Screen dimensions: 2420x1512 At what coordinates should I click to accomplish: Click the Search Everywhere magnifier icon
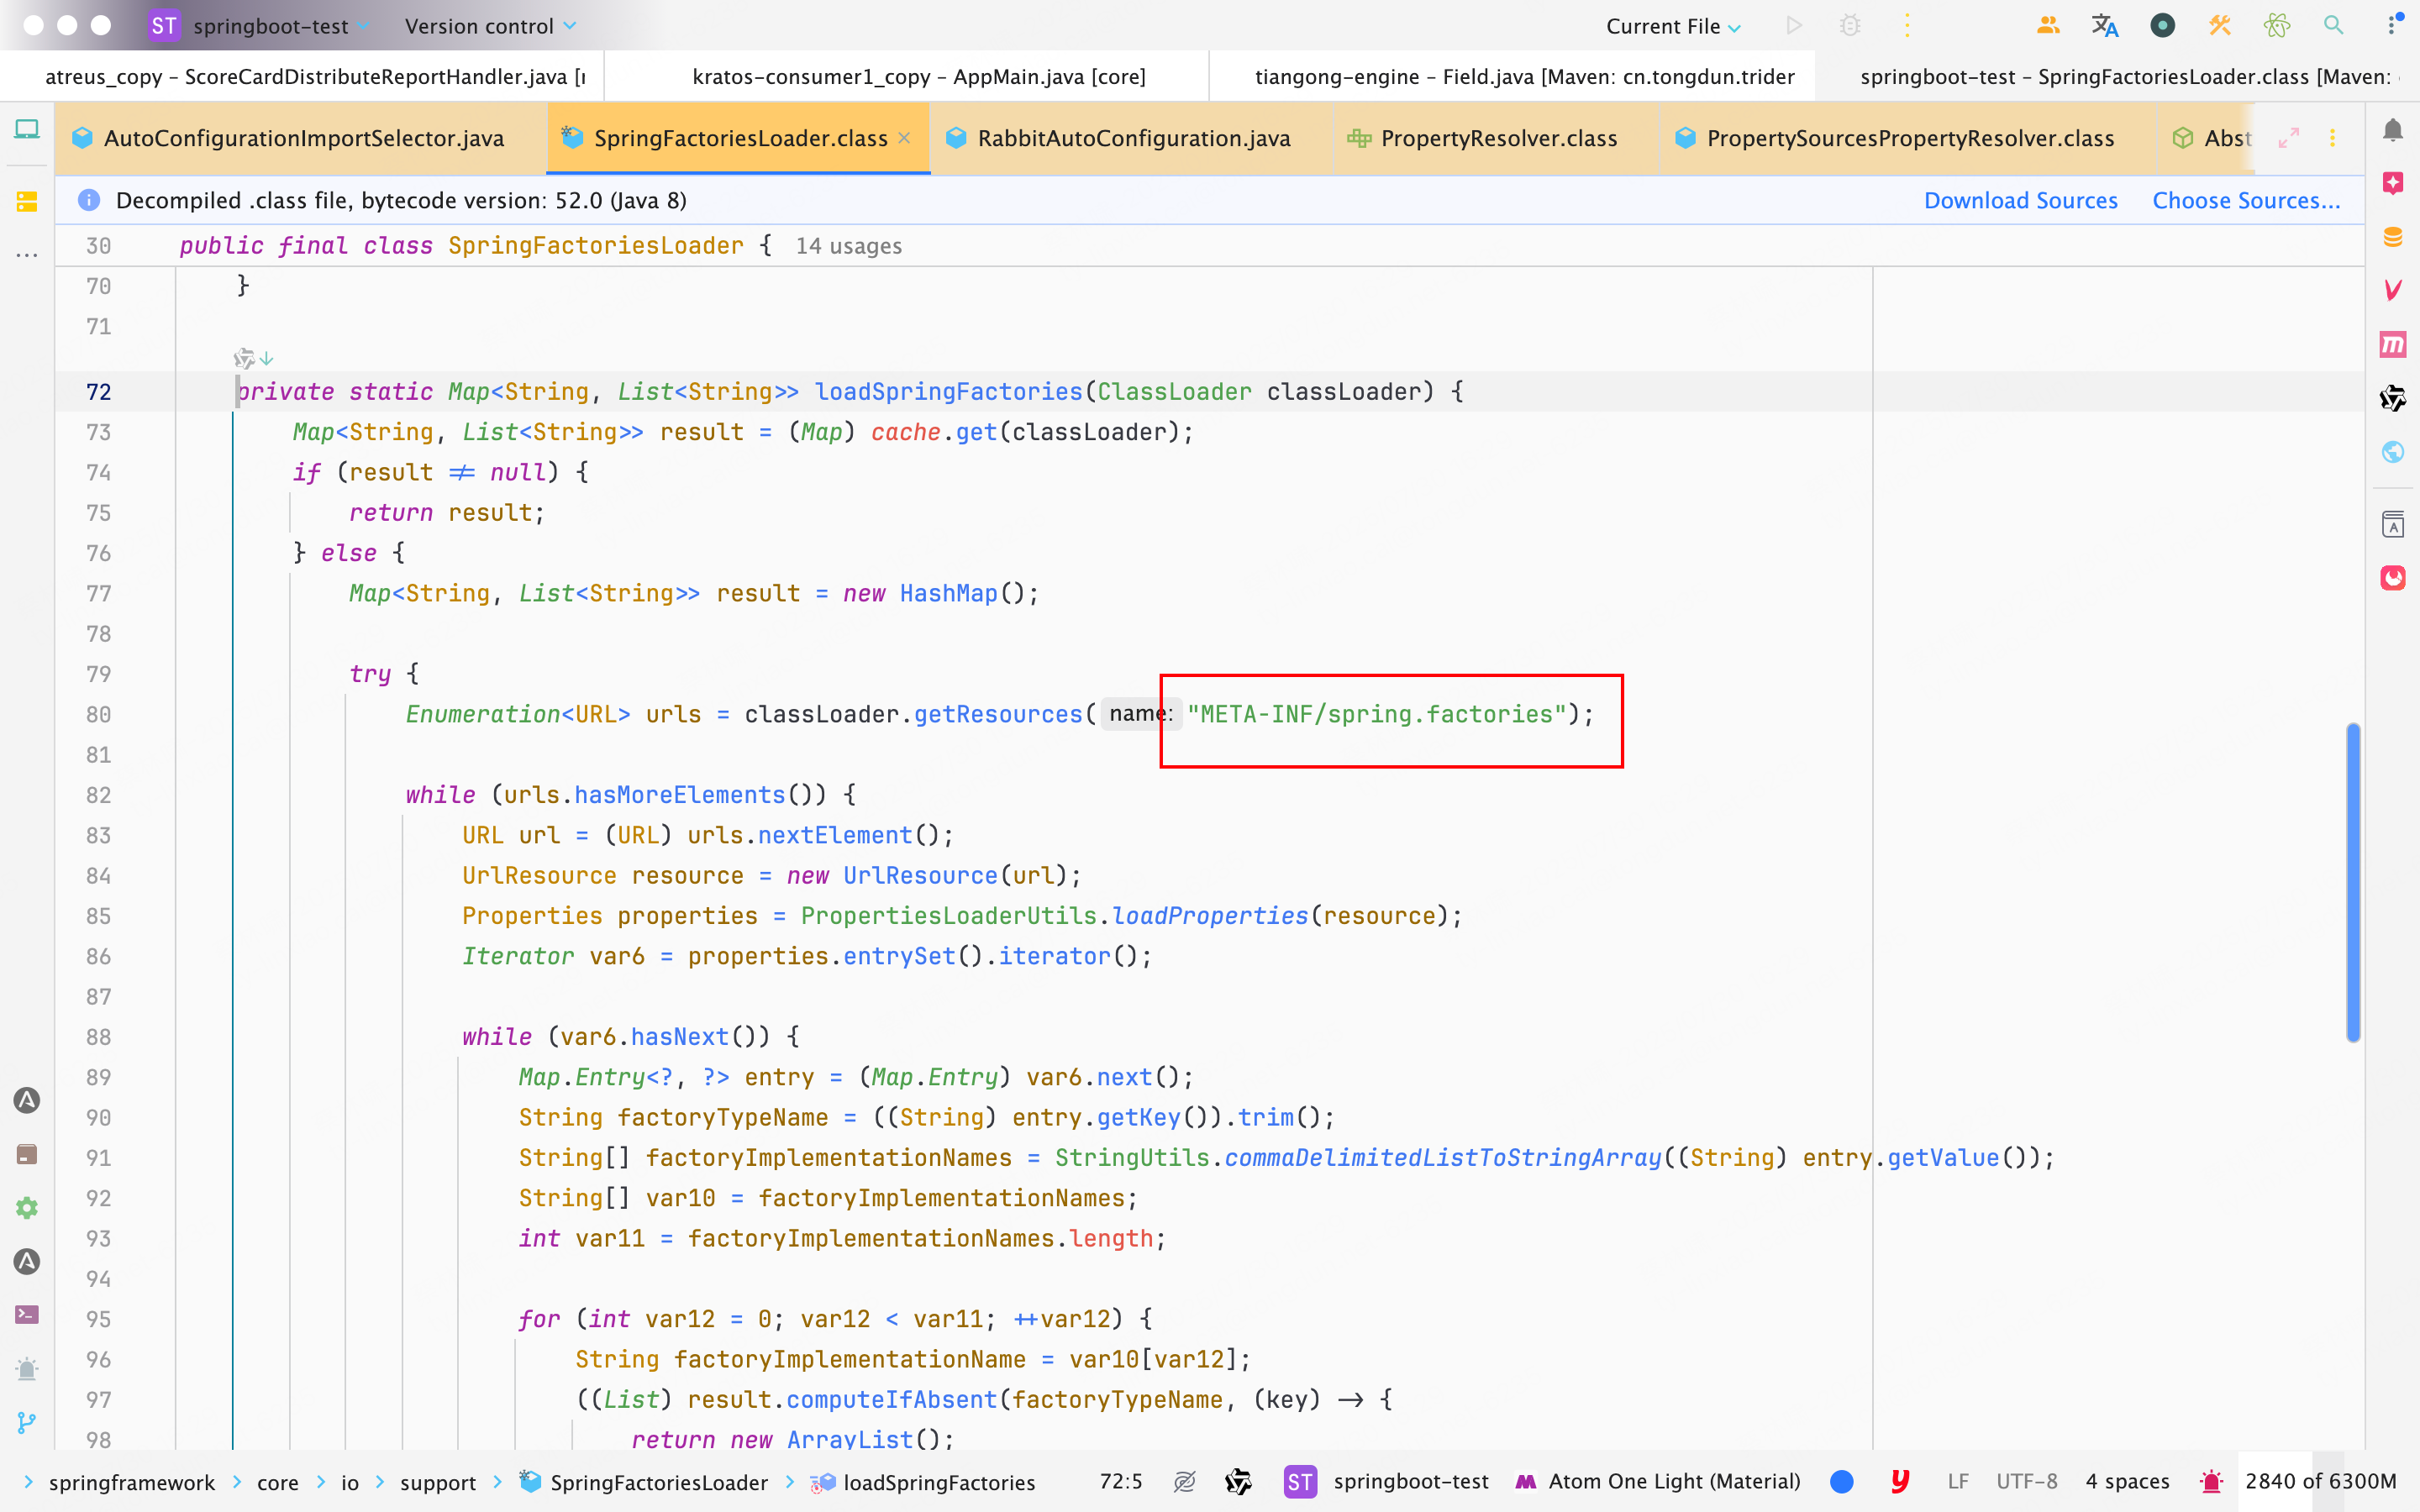[2333, 26]
